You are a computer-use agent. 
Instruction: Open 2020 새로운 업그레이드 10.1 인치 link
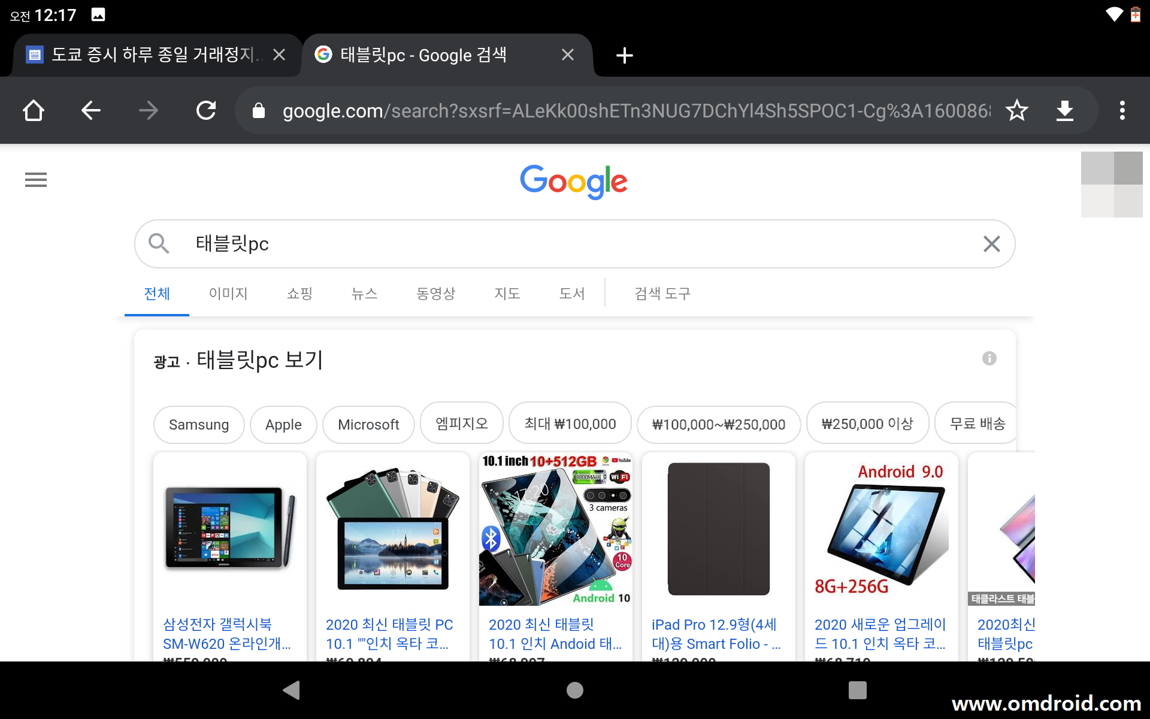880,634
